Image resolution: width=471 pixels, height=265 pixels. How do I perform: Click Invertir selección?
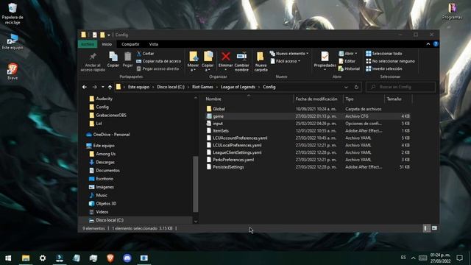[x=384, y=68]
